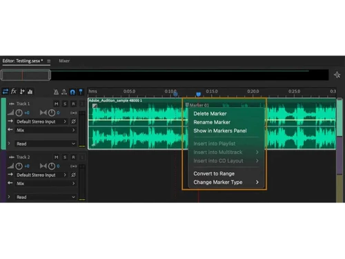Viewport: 345px width, 259px height.
Task: Click the clip fade-in handle icon
Action: point(95,106)
